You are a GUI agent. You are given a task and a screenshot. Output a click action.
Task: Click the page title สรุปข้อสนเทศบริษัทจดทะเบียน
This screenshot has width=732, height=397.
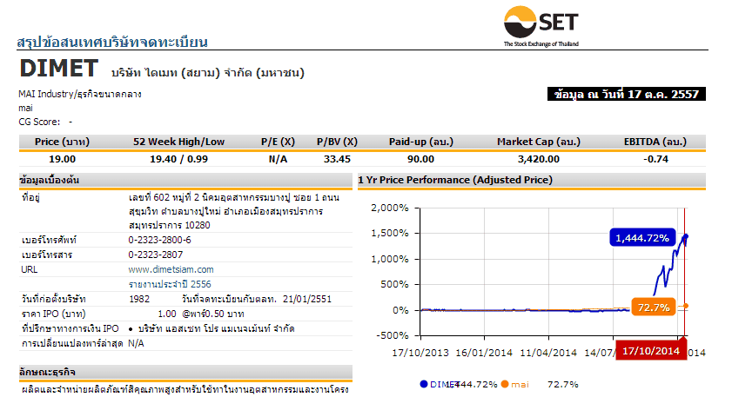[112, 42]
